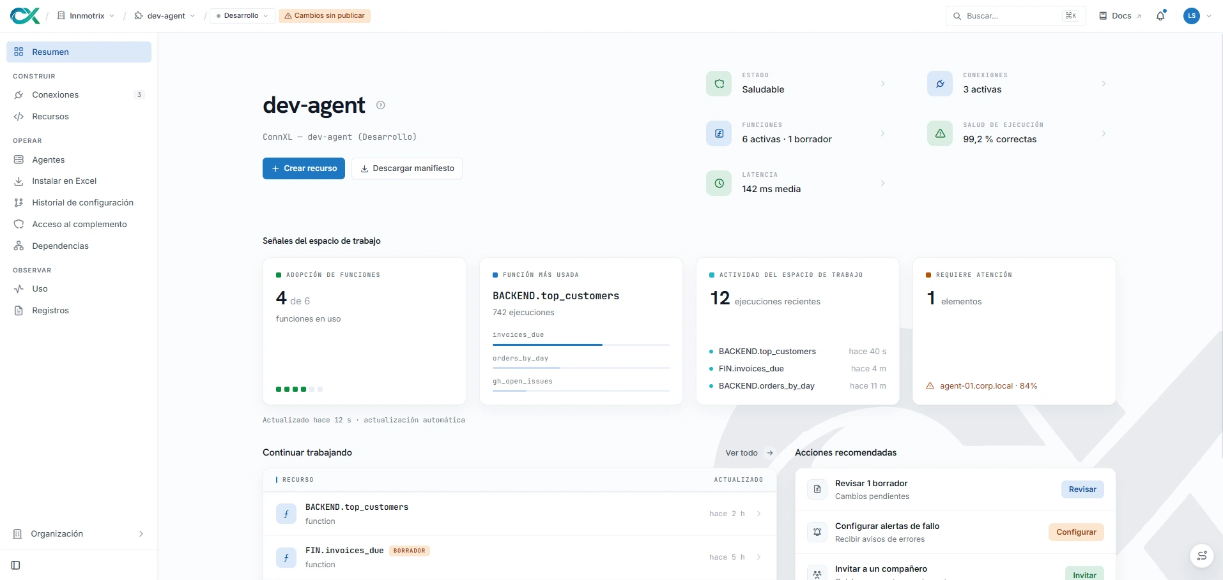Open Registros in the sidebar
1223x580 pixels.
[x=79, y=310]
